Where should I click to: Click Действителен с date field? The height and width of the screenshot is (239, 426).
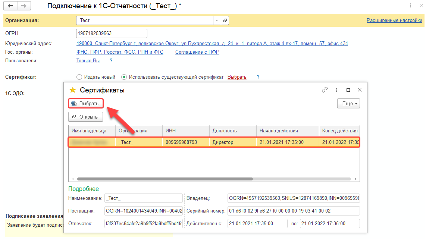(x=257, y=224)
